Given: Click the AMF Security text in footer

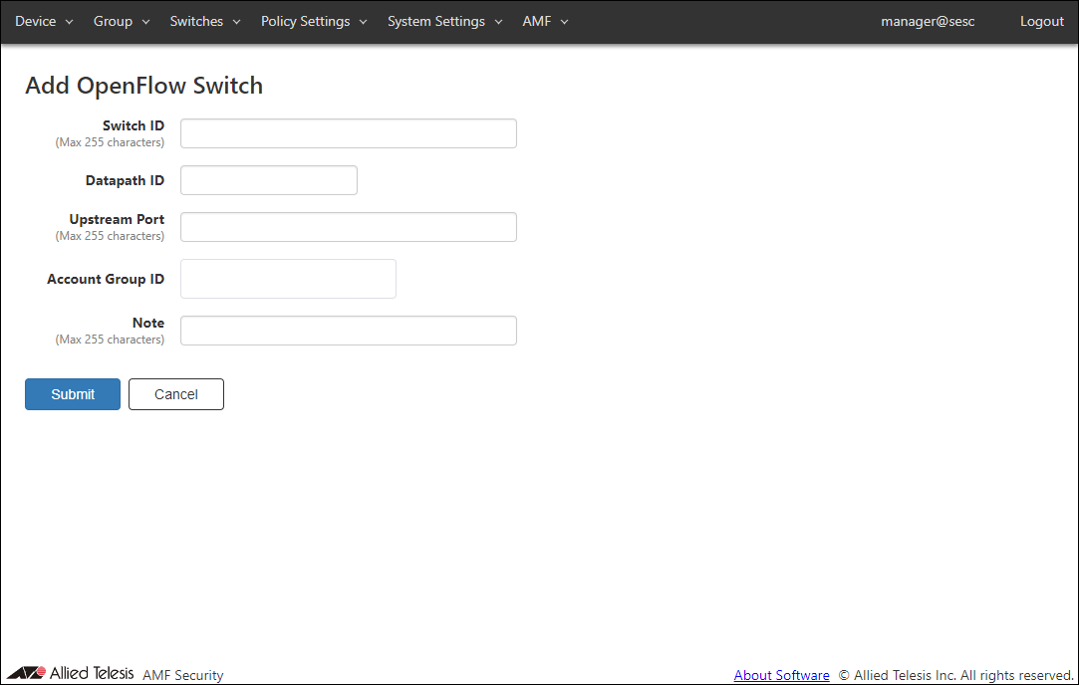Looking at the screenshot, I should coord(183,675).
